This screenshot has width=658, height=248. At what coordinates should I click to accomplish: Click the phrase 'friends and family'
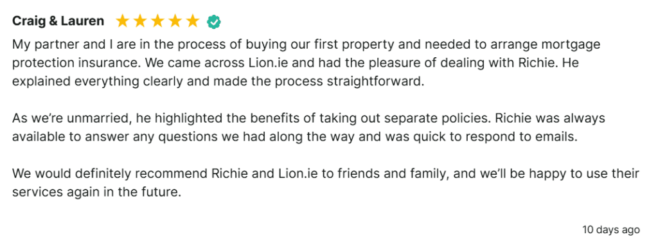point(392,173)
